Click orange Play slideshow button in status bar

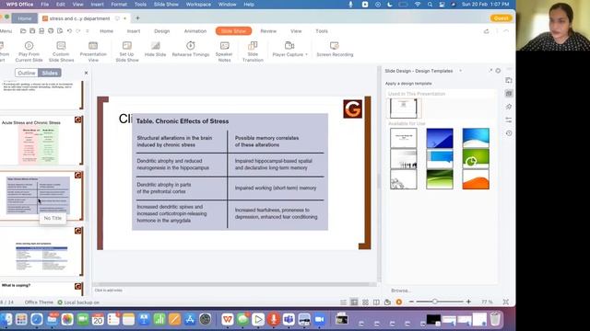[x=399, y=302]
